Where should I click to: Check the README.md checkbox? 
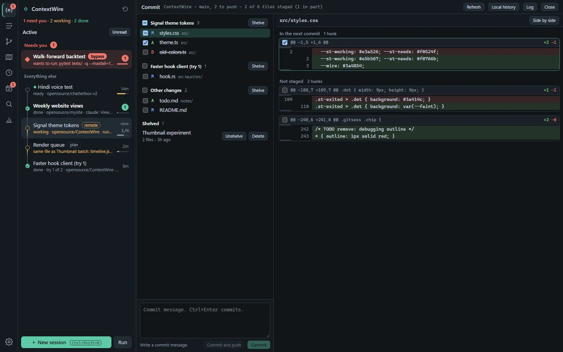click(x=145, y=110)
